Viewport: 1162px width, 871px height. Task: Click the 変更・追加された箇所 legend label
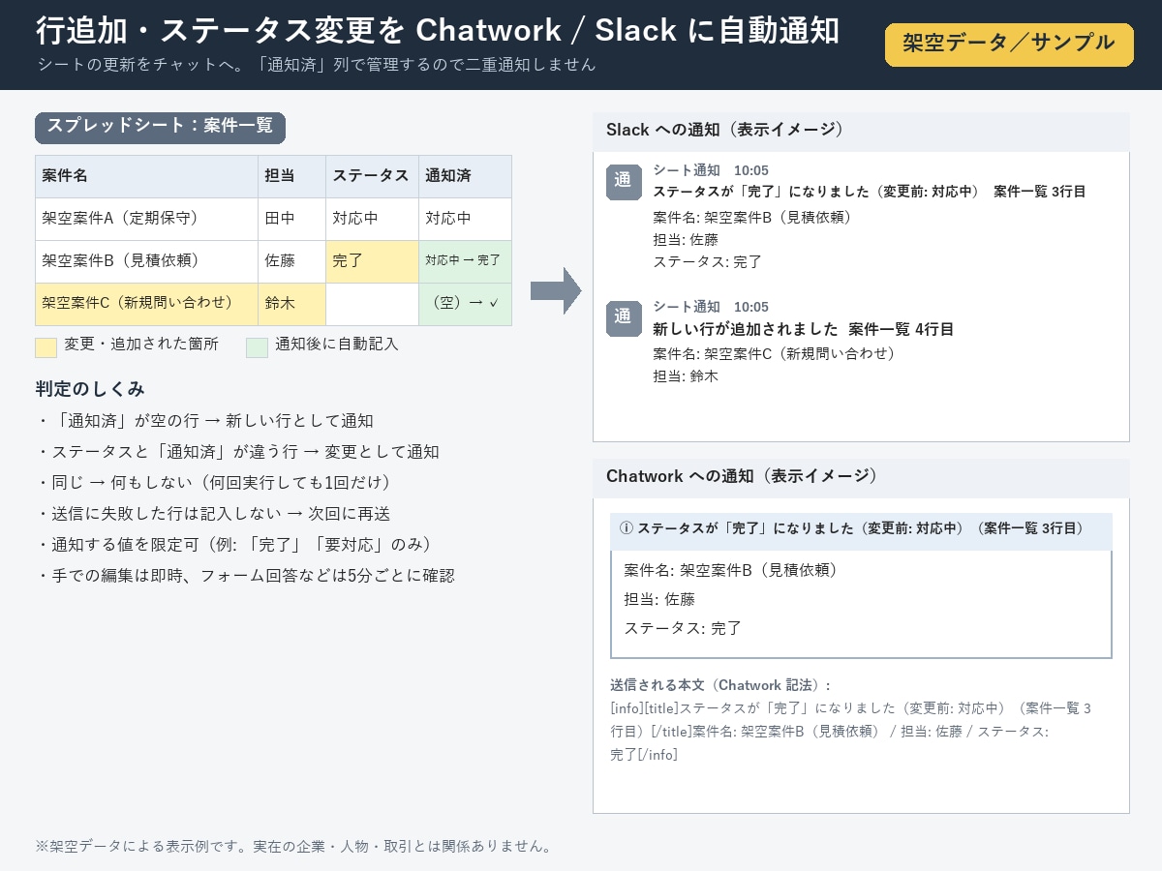coord(141,344)
